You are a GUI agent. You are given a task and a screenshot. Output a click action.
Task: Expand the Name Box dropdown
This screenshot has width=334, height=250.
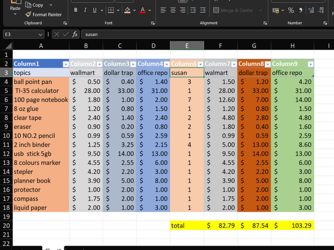tap(40, 34)
